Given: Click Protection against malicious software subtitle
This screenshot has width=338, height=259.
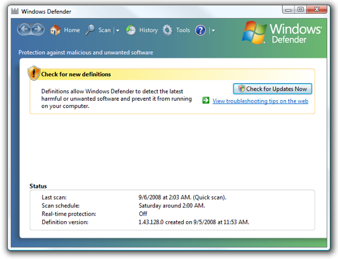Looking at the screenshot, I should 85,53.
